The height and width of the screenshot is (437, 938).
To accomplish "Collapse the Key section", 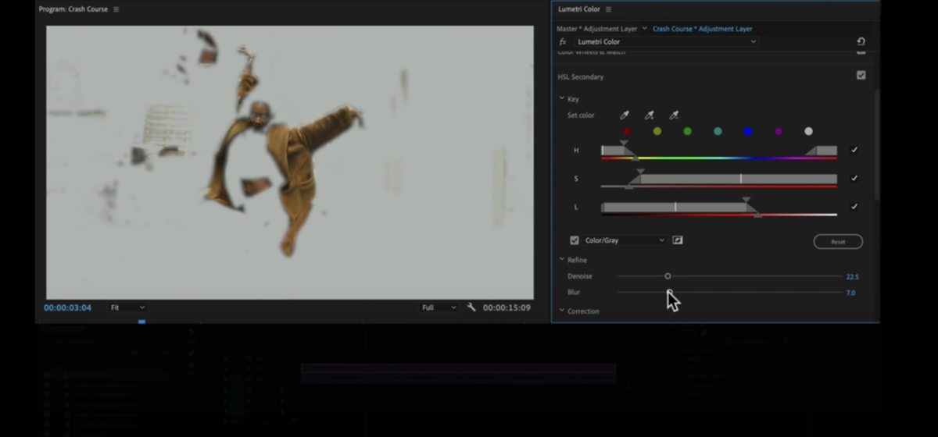I will click(x=561, y=99).
